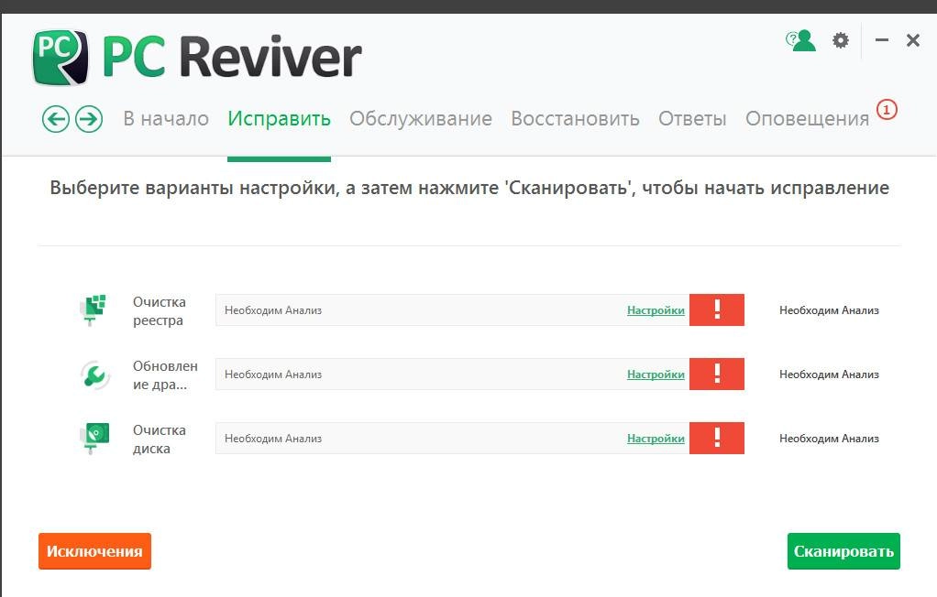Screen dimensions: 937x597
Task: Open the Восстановить tab
Action: pyautogui.click(x=576, y=119)
